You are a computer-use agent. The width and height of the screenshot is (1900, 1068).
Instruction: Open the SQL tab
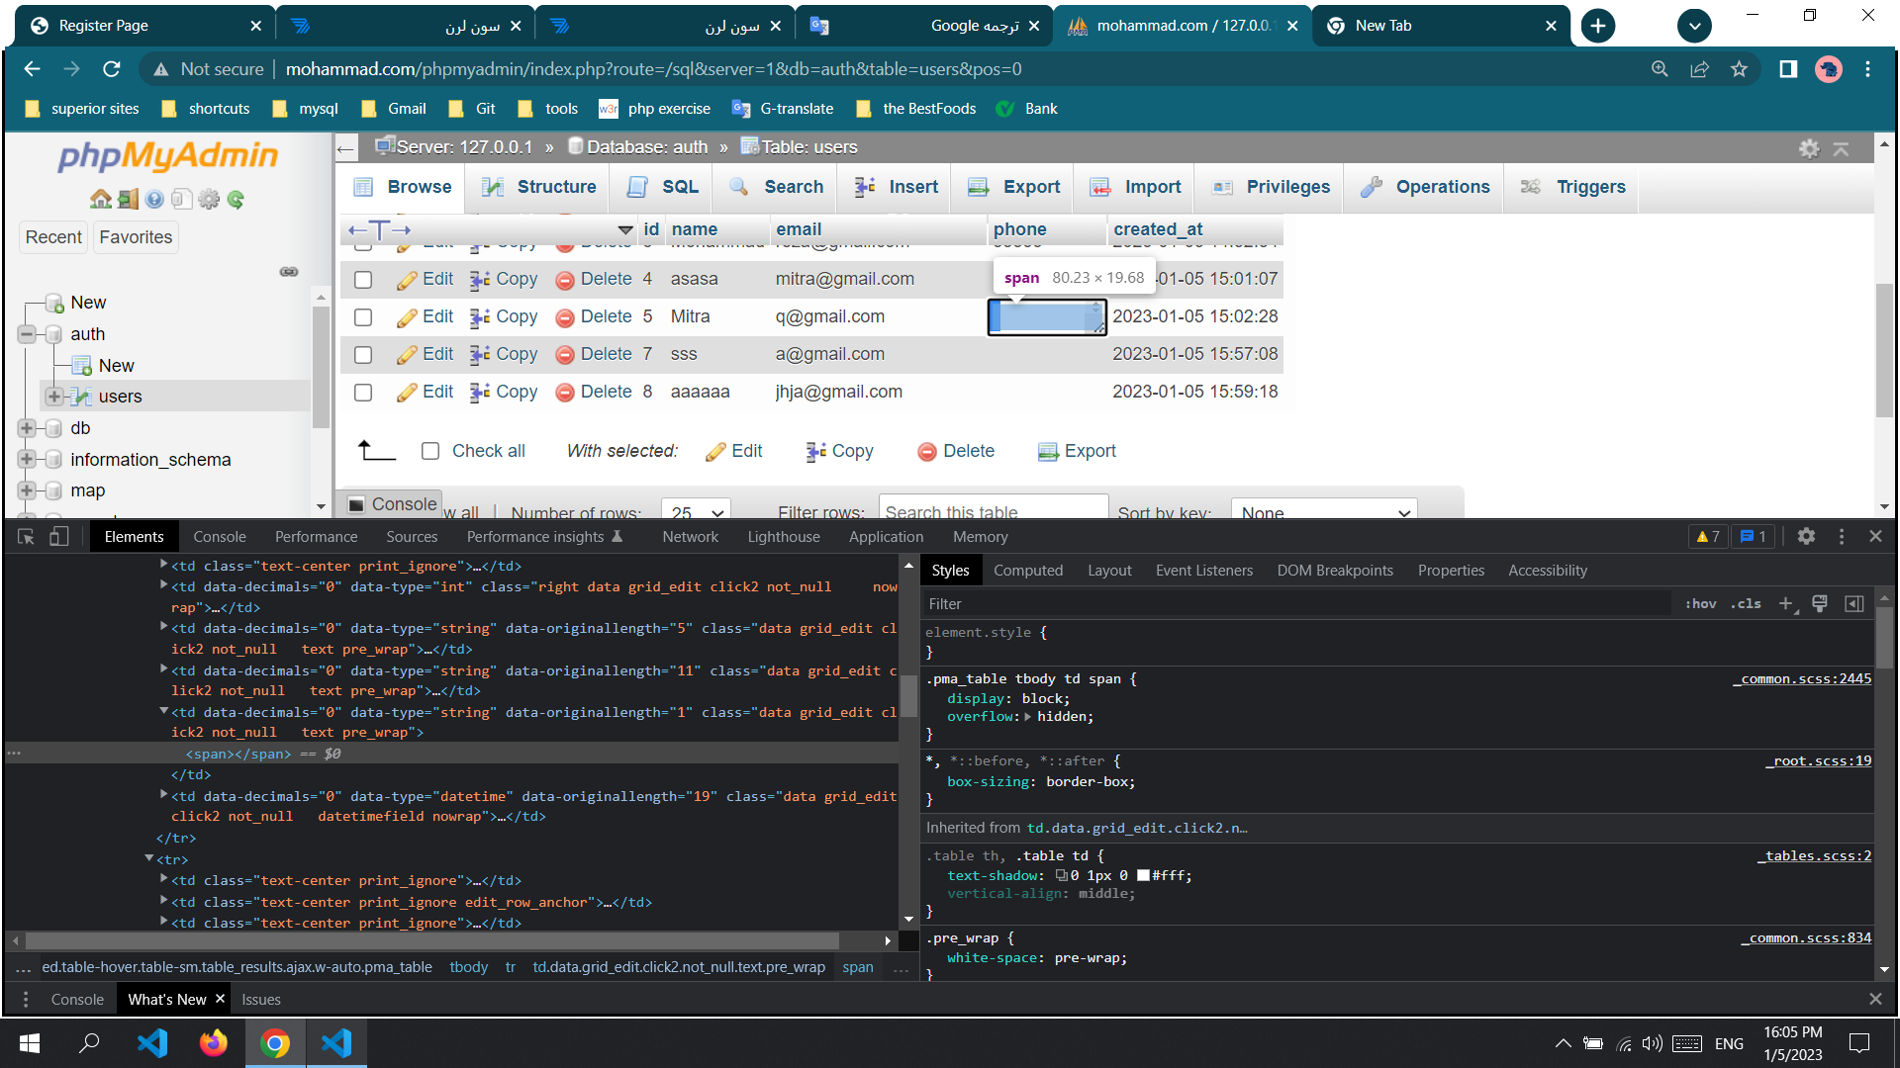(664, 187)
